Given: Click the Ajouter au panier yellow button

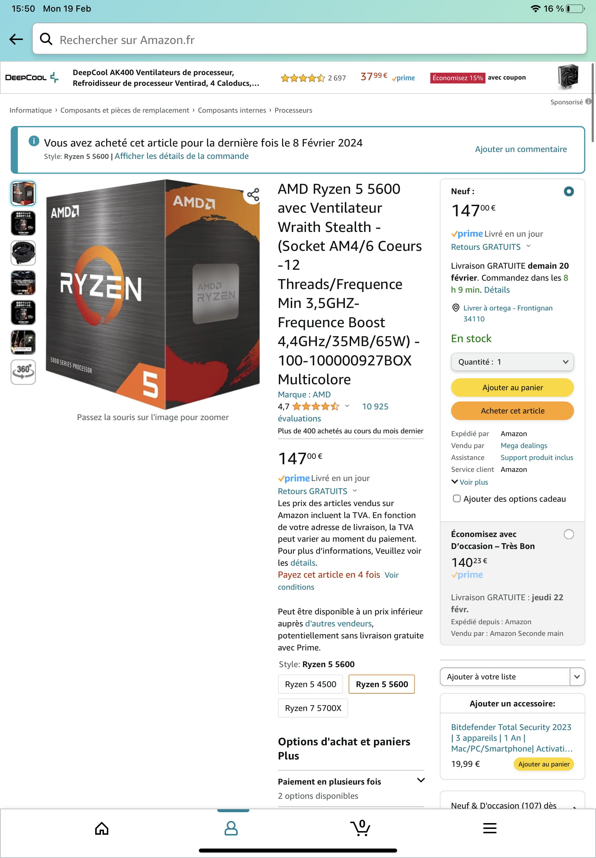Looking at the screenshot, I should (512, 387).
